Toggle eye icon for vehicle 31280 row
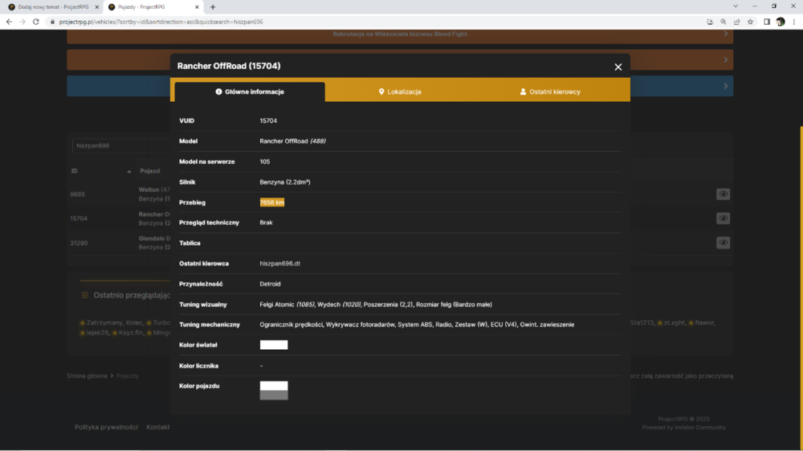Viewport: 803px width, 451px height. [724, 242]
